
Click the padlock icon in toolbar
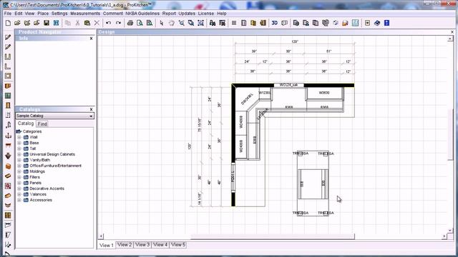(x=345, y=23)
